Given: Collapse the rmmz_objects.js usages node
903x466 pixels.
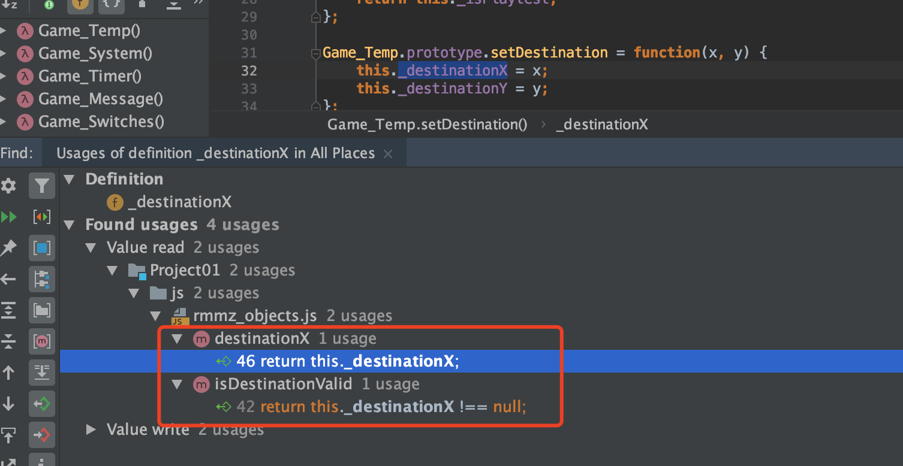Looking at the screenshot, I should [156, 316].
